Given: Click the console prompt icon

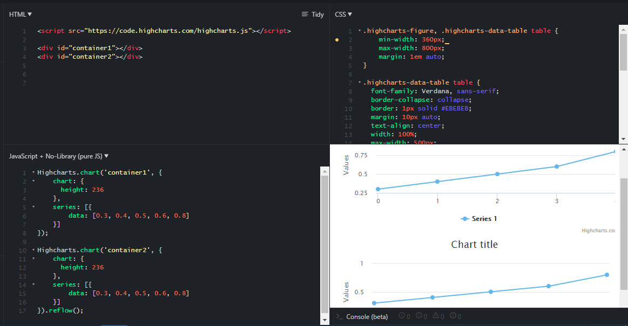Looking at the screenshot, I should point(338,317).
